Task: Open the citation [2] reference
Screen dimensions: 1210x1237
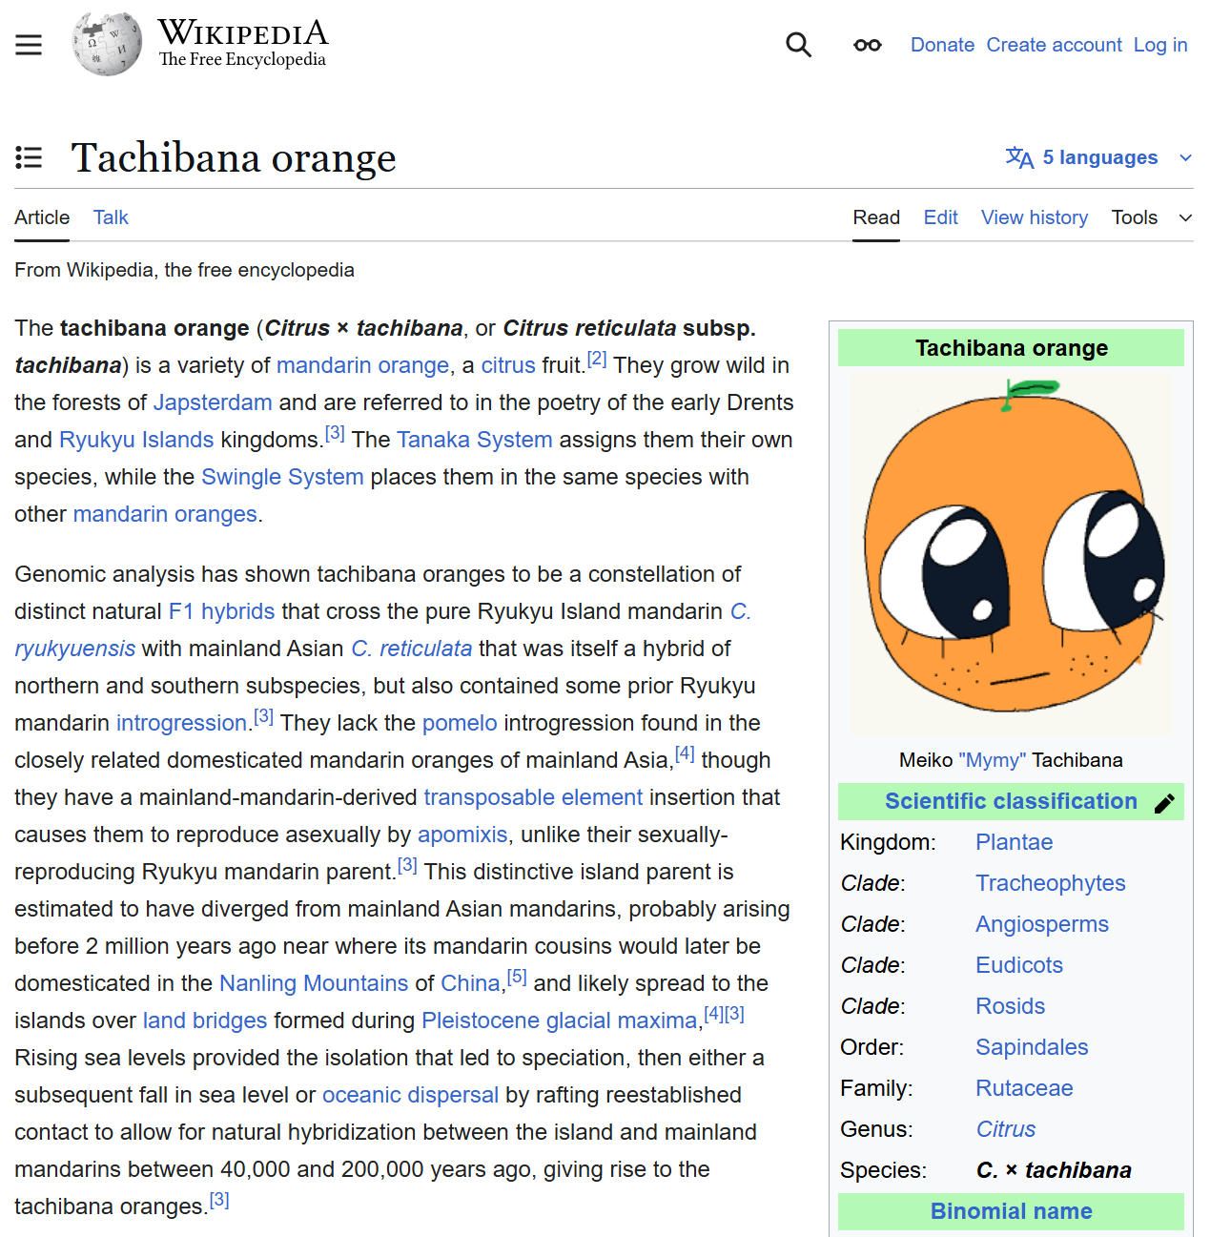Action: tap(597, 360)
